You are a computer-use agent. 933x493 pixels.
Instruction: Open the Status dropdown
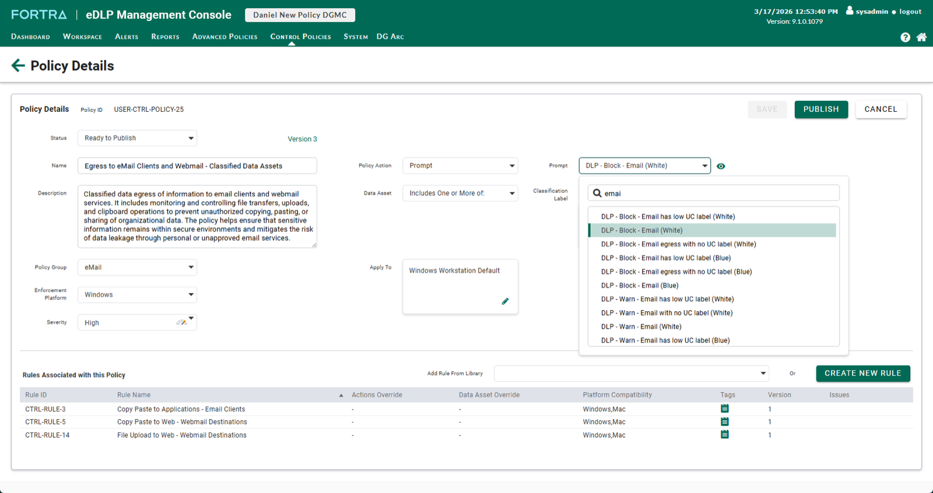click(x=137, y=138)
